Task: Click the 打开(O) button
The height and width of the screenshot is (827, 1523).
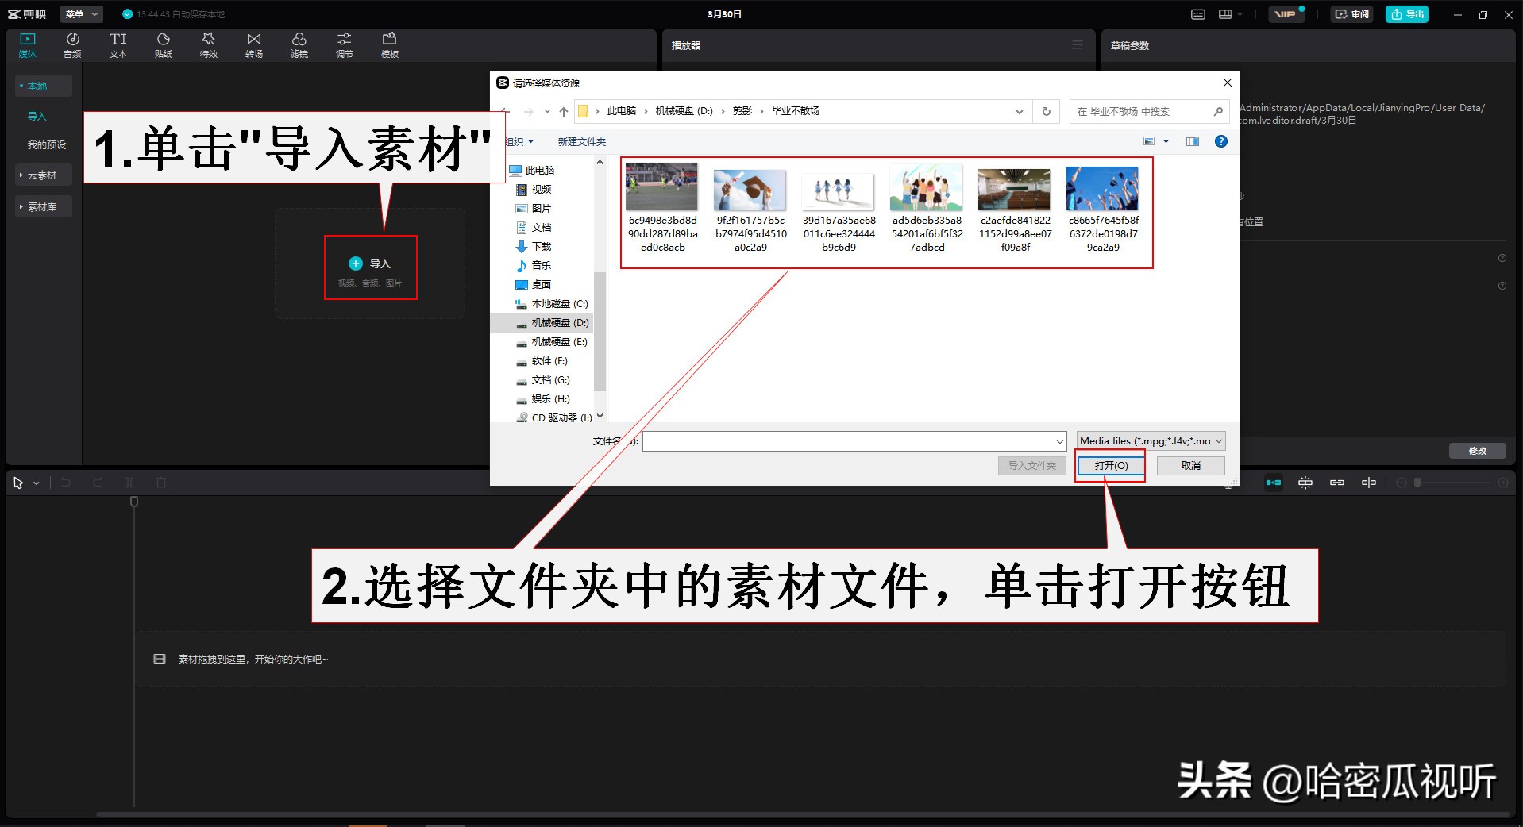Action: (x=1109, y=466)
